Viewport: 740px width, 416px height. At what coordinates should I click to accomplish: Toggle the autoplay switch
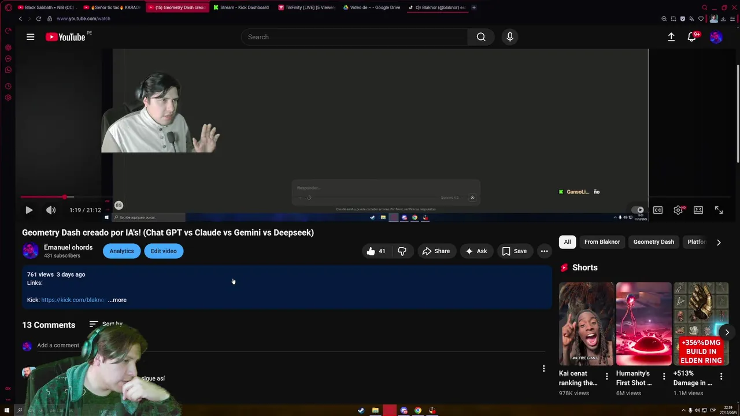click(x=638, y=210)
